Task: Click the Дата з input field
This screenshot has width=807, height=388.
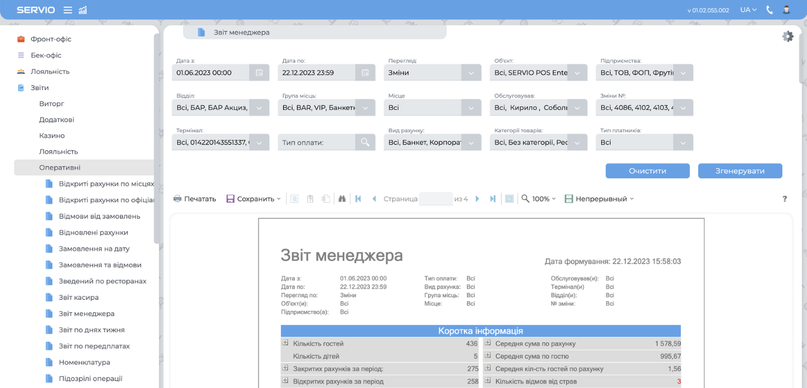Action: (x=211, y=73)
